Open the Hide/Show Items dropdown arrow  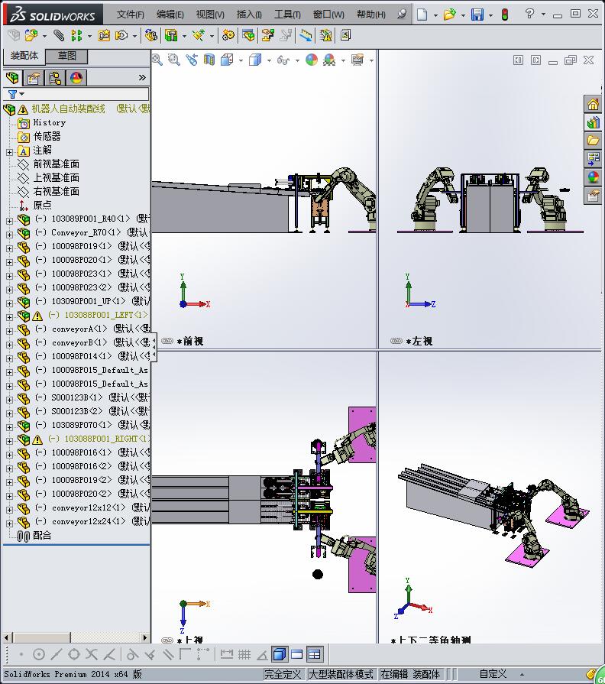pos(297,60)
